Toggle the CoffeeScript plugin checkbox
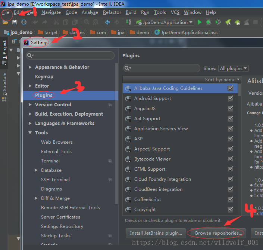 230,199
